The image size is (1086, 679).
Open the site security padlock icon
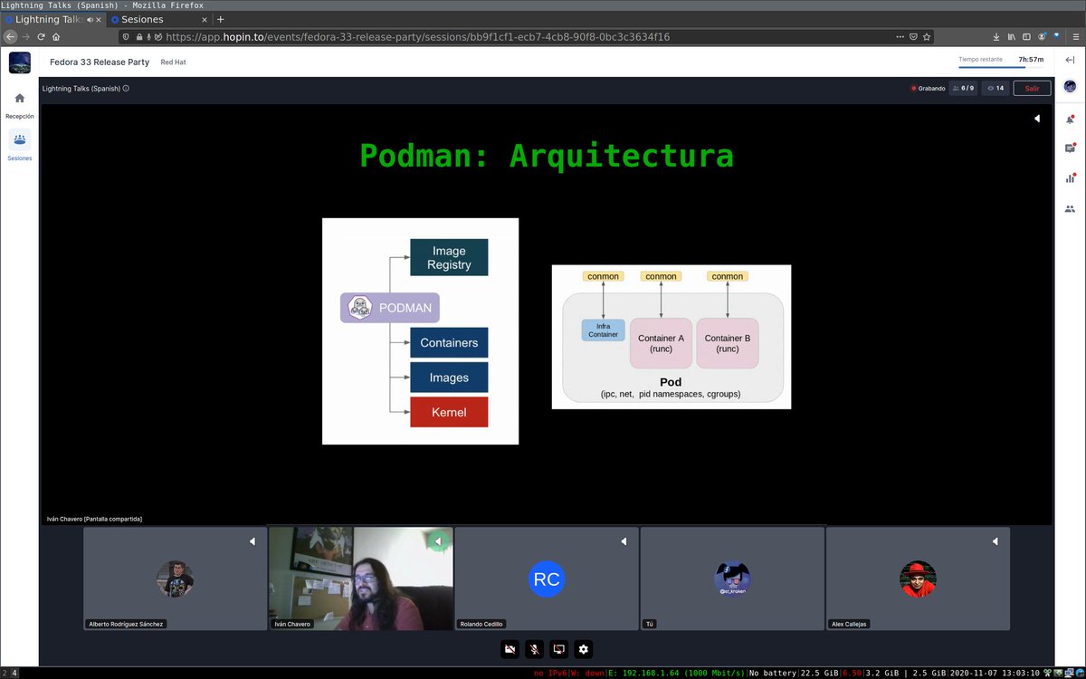[x=138, y=37]
